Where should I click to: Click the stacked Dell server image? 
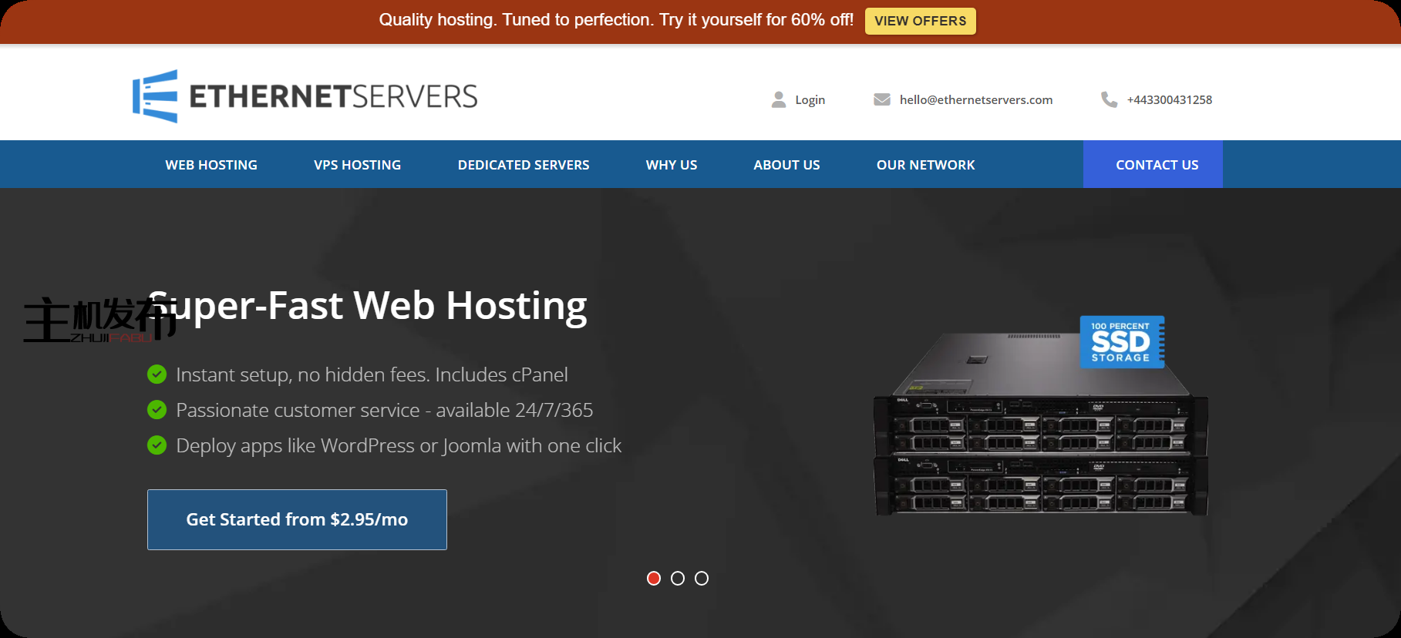tap(1039, 447)
